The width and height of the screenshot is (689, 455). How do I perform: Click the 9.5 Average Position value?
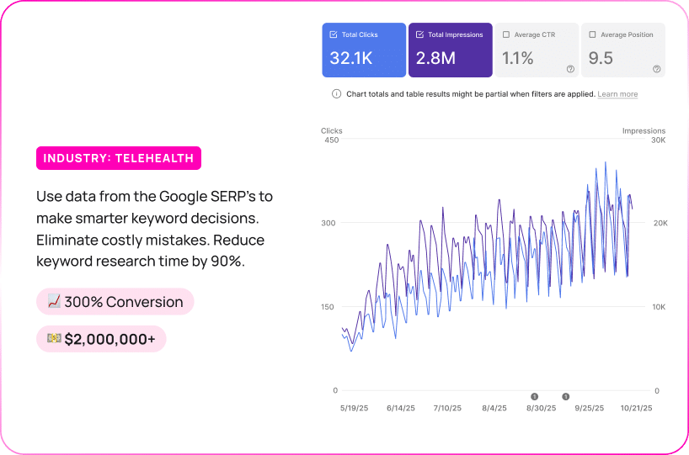coord(601,58)
